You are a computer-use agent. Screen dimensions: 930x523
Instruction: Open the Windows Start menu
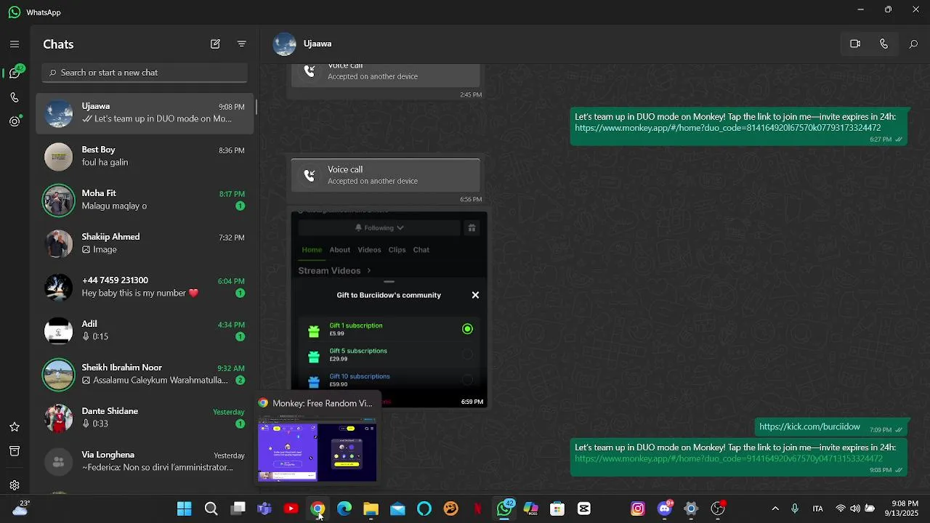[x=185, y=508]
